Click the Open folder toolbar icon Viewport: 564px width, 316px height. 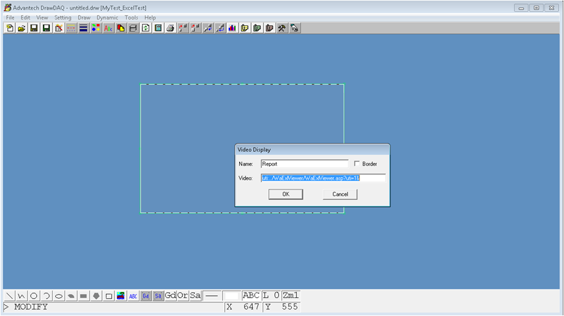(21, 28)
